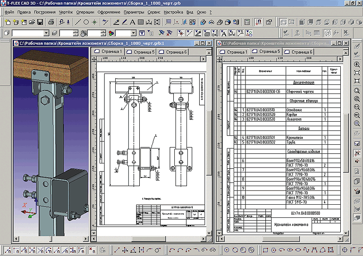Open the Файл menu

click(x=9, y=12)
